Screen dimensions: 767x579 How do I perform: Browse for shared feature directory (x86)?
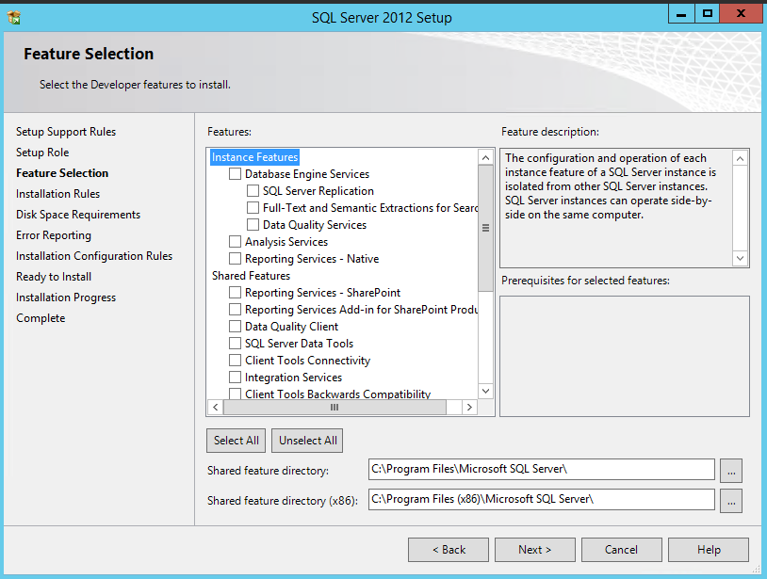point(731,501)
